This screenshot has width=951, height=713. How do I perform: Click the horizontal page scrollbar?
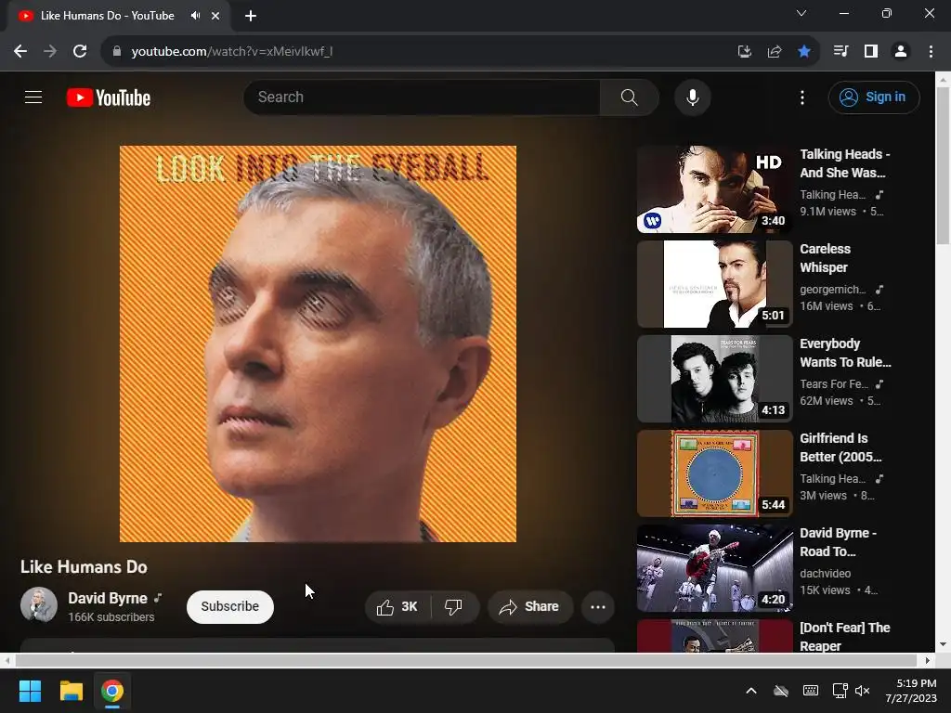click(466, 660)
